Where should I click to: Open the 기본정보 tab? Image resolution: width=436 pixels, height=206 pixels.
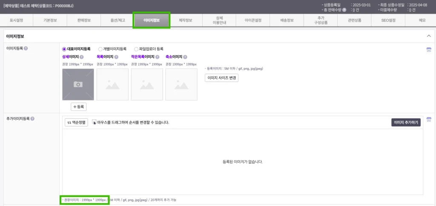coord(50,20)
